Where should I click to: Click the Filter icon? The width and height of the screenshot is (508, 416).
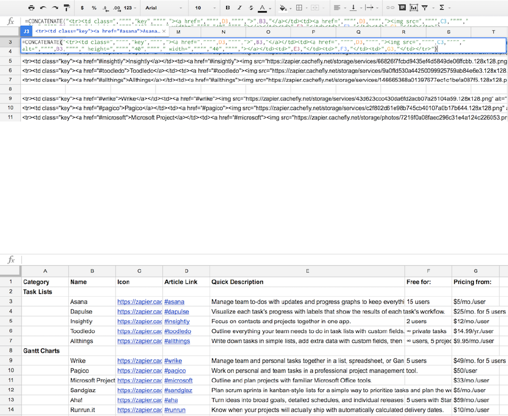pyautogui.click(x=425, y=8)
